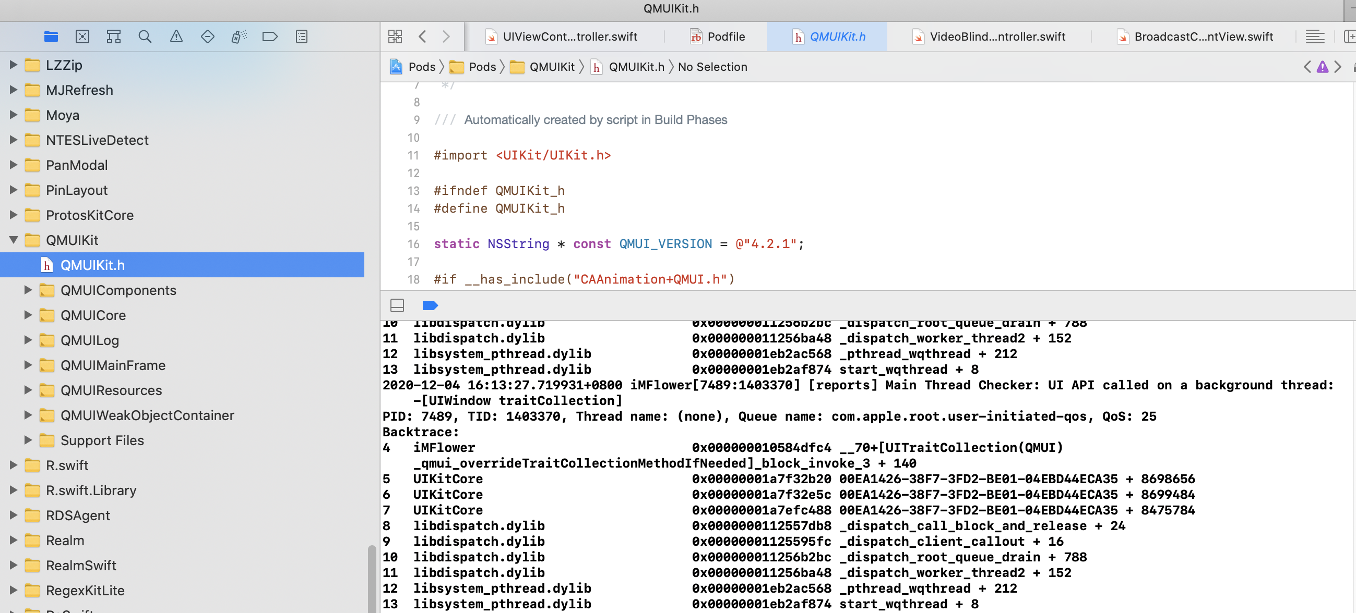
Task: Click the related items grid icon
Action: pyautogui.click(x=395, y=36)
